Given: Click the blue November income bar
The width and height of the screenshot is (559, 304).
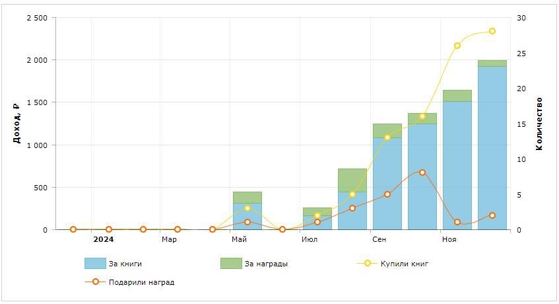Looking at the screenshot, I should point(457,165).
